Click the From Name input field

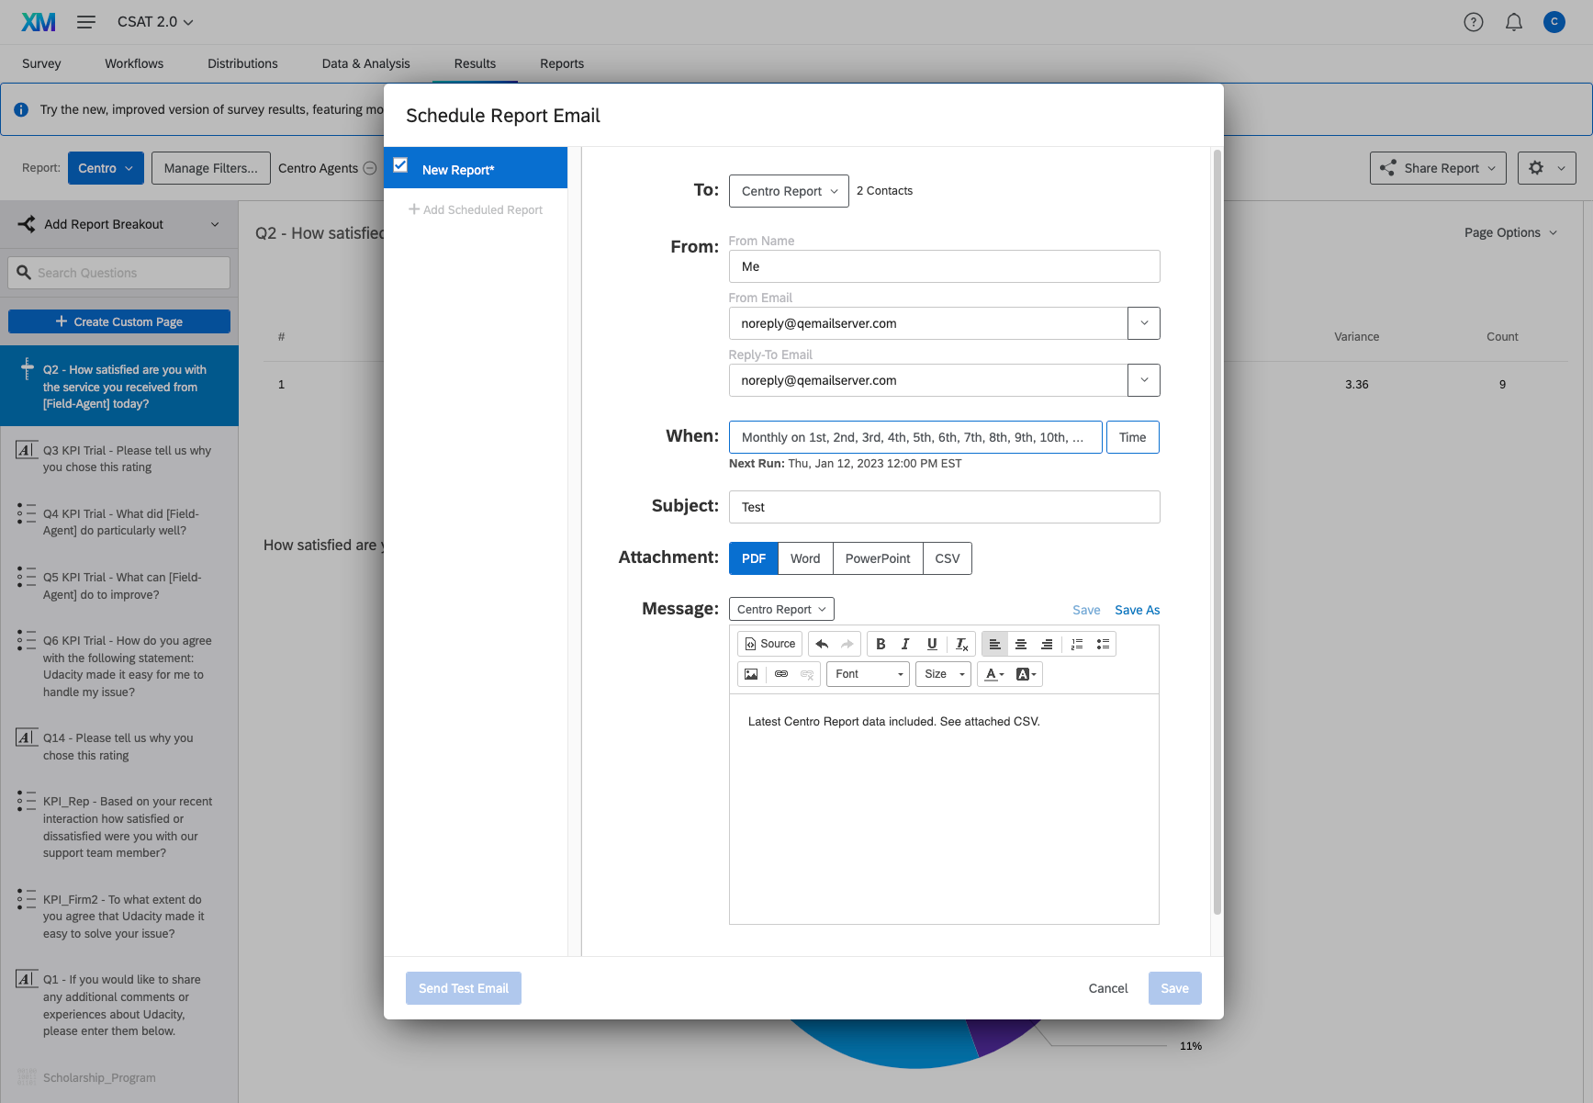coord(944,266)
